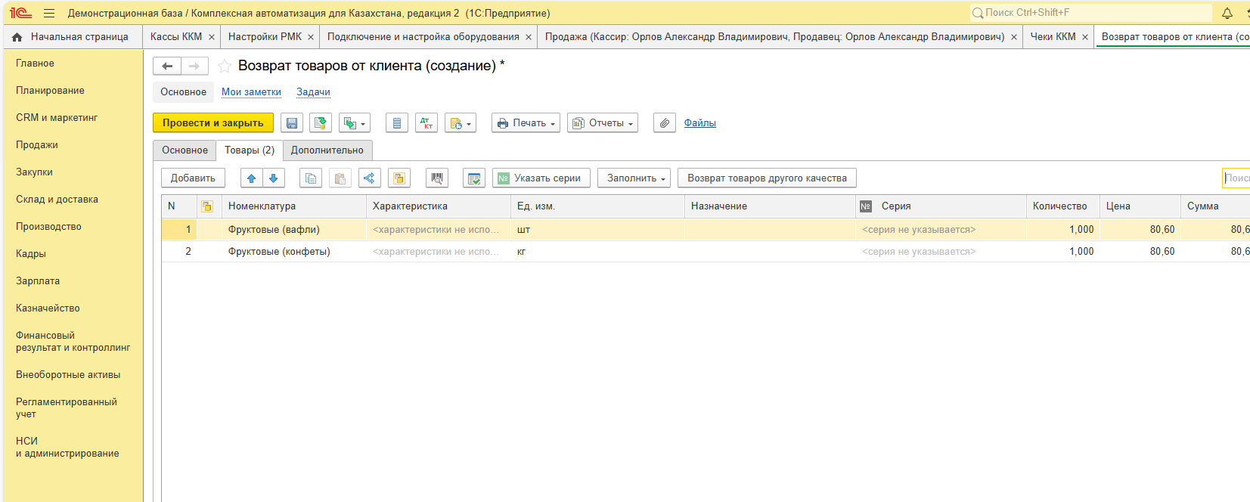Expand the Отчеты dropdown
This screenshot has height=502, width=1250.
click(x=603, y=123)
